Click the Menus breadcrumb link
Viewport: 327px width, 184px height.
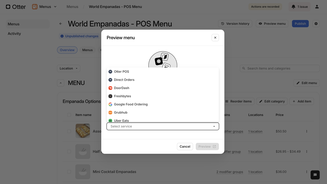pos(72,7)
